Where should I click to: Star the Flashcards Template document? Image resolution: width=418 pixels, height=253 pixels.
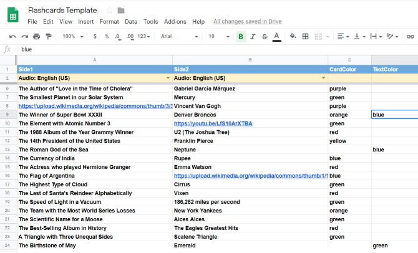[109, 11]
